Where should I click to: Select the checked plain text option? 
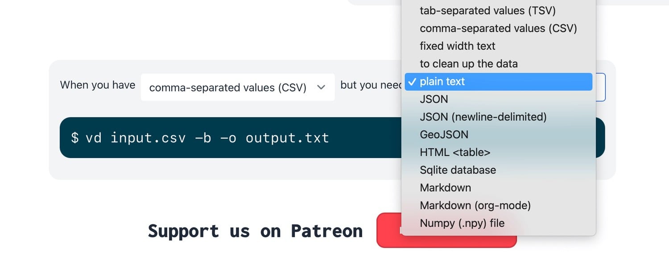coord(499,81)
